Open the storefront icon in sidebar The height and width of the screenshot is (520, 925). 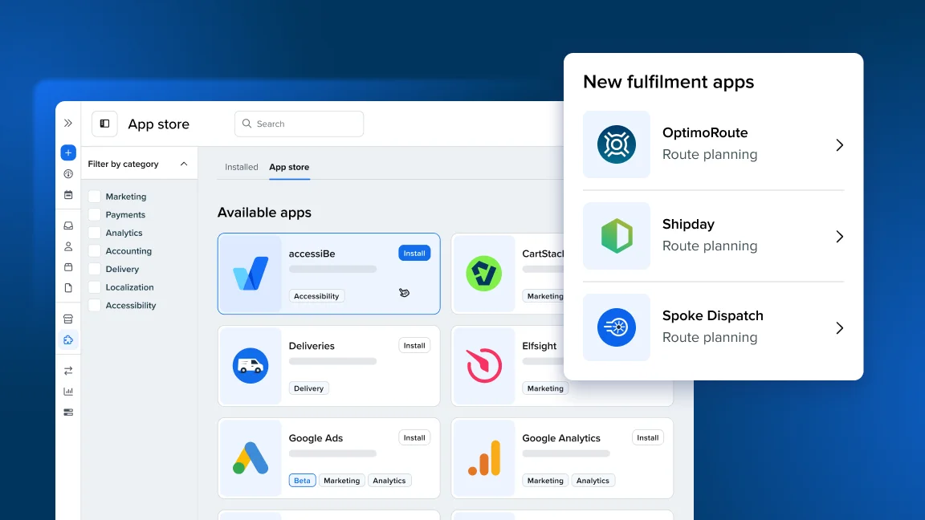(x=68, y=319)
